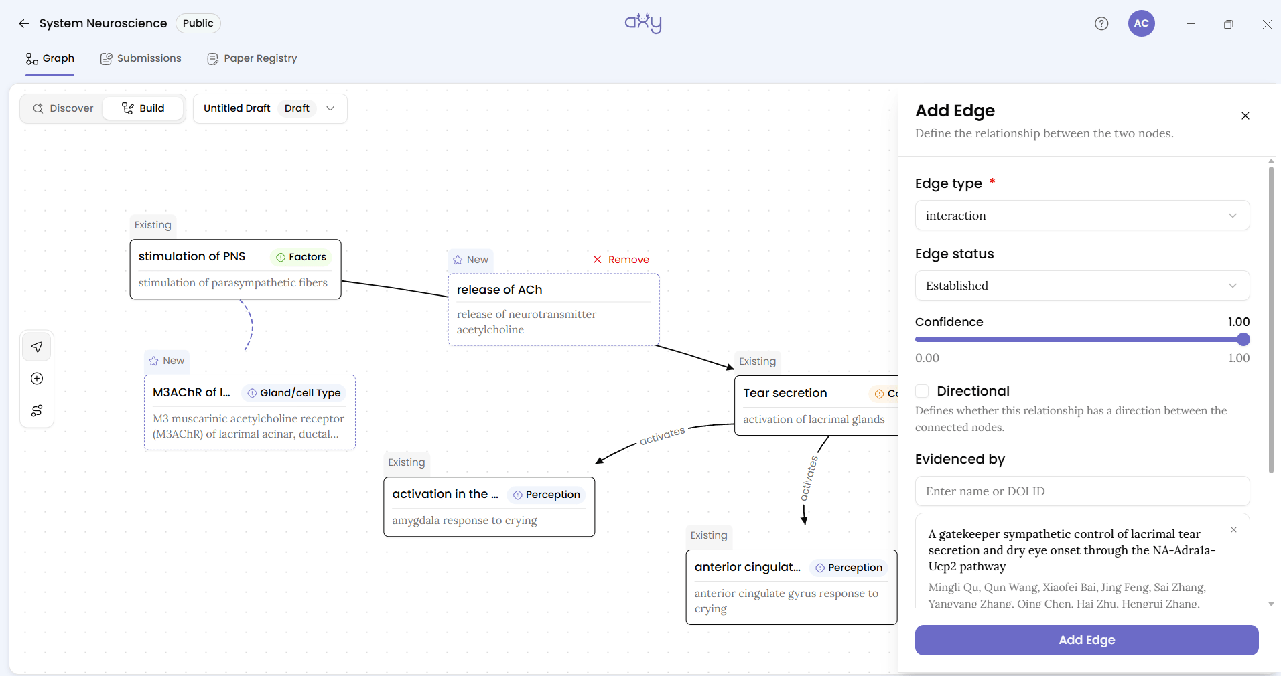Click the back arrow next to System Neuroscience

click(24, 23)
